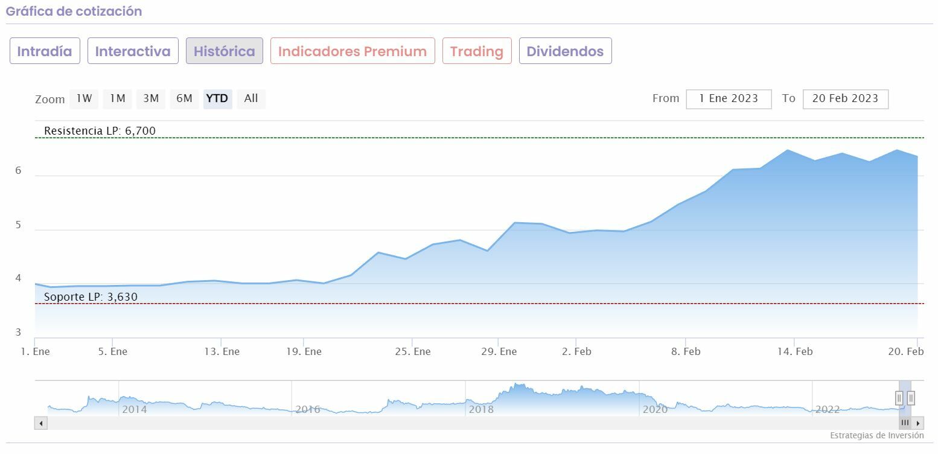
Task: Show the Dividendos tab
Action: click(565, 51)
